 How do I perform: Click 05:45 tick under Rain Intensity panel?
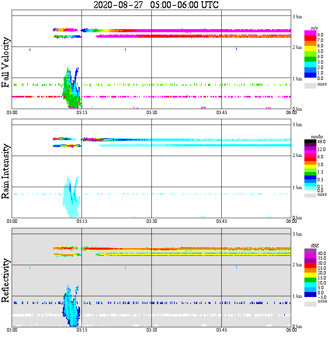tap(222, 221)
